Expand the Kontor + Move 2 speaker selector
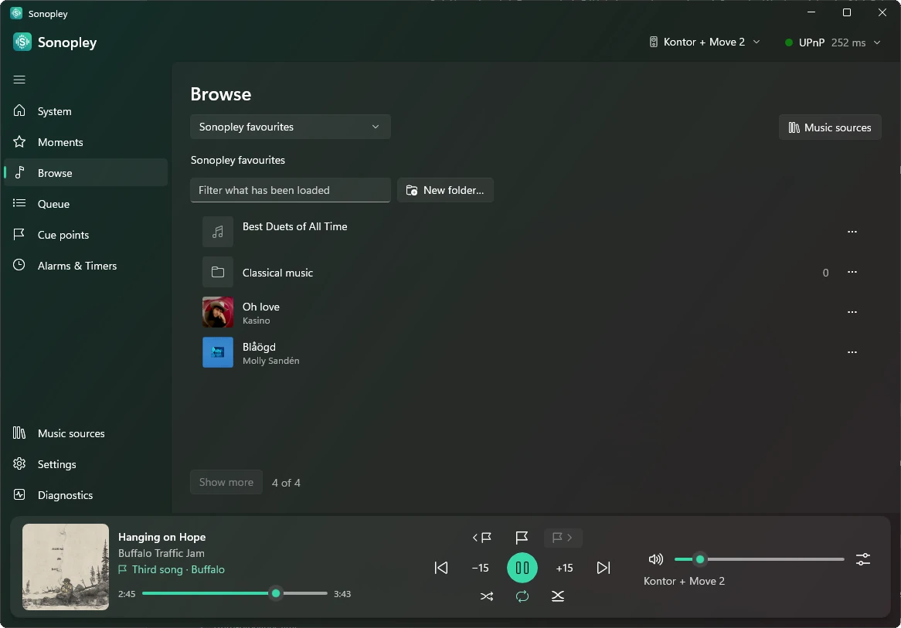 click(705, 42)
